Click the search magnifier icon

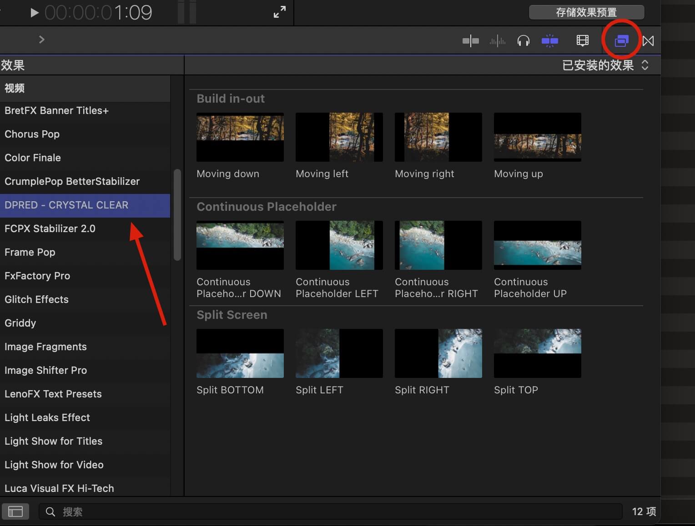50,512
